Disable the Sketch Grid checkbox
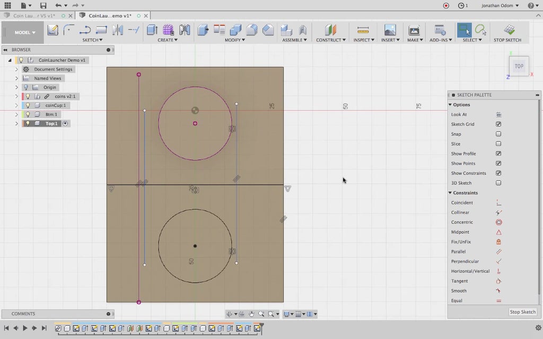 pyautogui.click(x=498, y=124)
